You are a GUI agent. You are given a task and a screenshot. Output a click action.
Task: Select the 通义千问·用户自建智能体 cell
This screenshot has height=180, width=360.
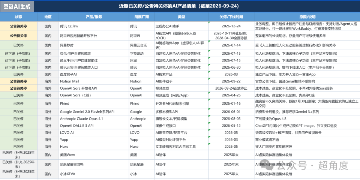click(94, 60)
